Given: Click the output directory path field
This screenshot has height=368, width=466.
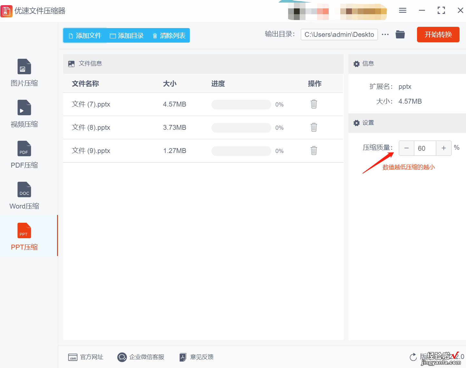Looking at the screenshot, I should click(x=339, y=35).
